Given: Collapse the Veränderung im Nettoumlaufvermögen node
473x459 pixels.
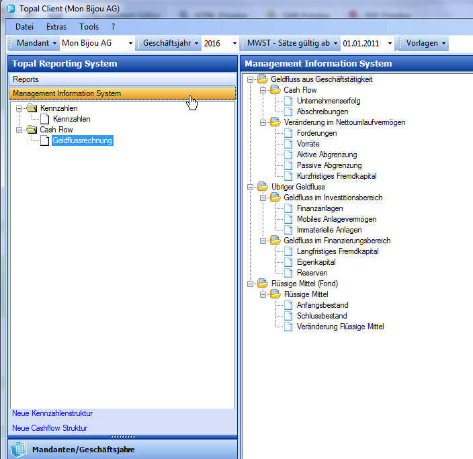Looking at the screenshot, I should pos(263,122).
